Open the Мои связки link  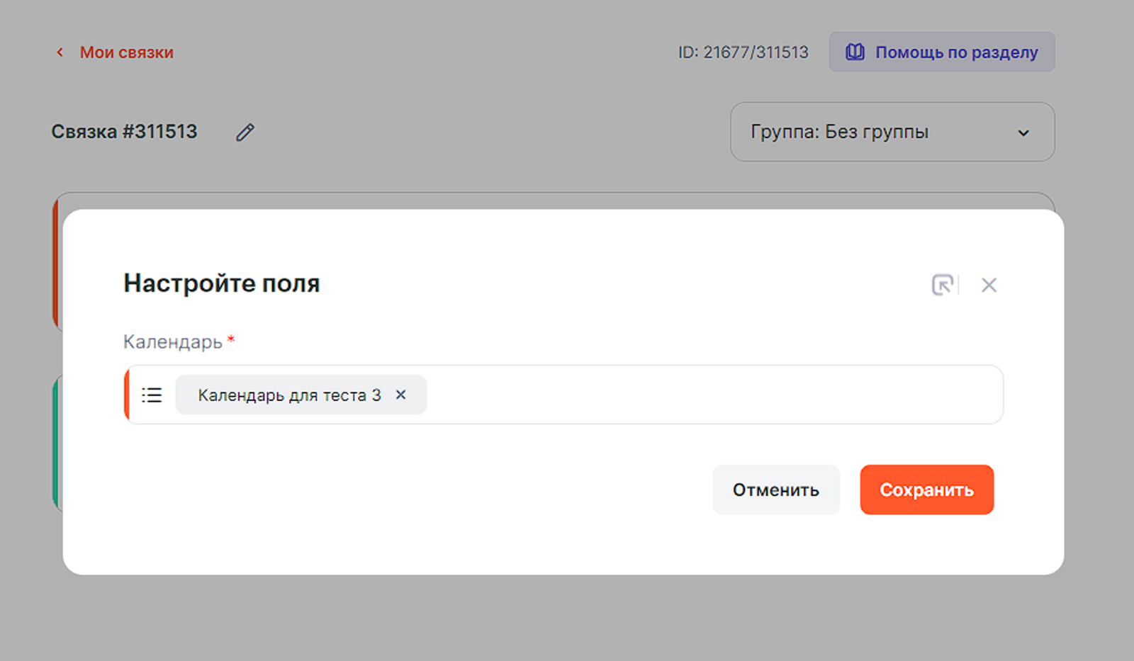click(126, 52)
